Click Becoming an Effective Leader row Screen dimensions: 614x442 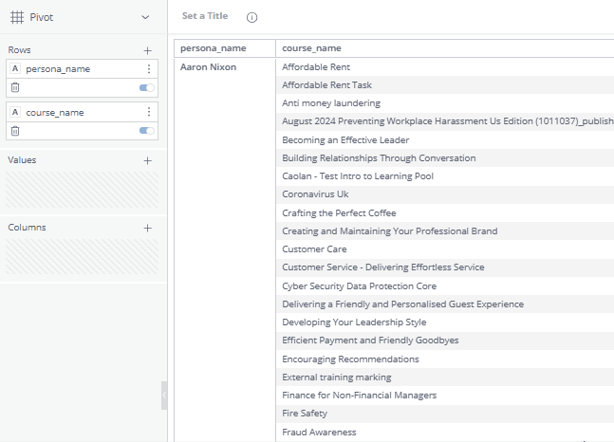coord(445,139)
